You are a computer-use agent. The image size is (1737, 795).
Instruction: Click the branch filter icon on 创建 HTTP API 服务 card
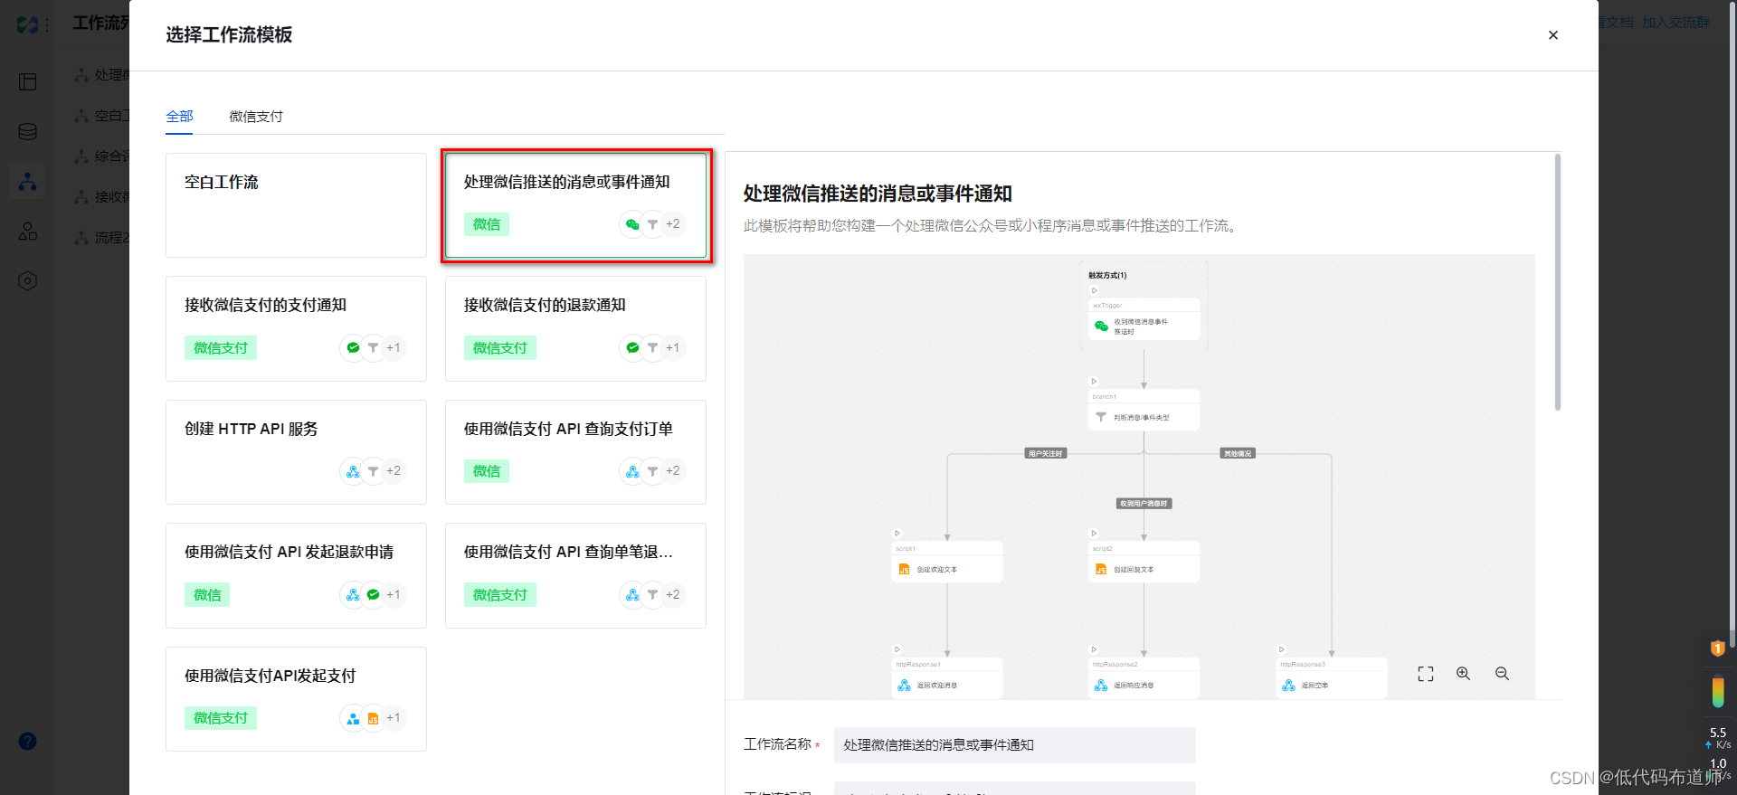[373, 471]
